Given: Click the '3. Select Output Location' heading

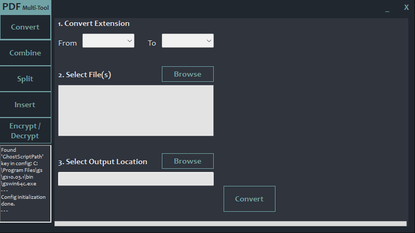Looking at the screenshot, I should 102,162.
